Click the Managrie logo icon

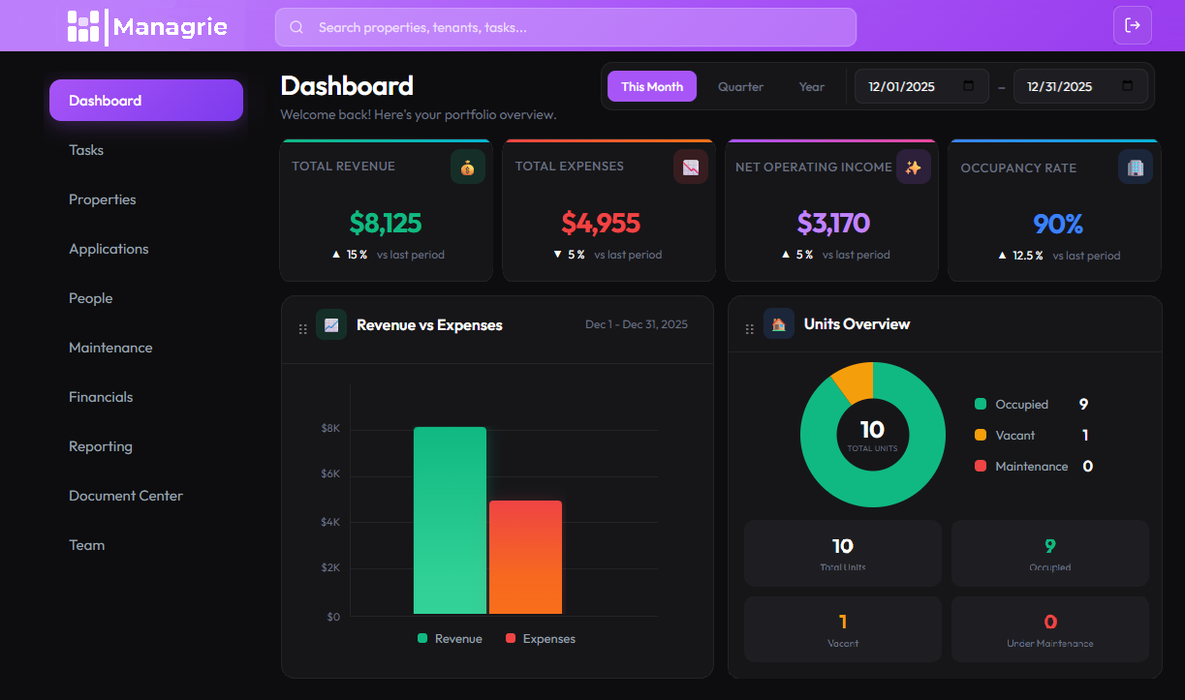(x=83, y=26)
